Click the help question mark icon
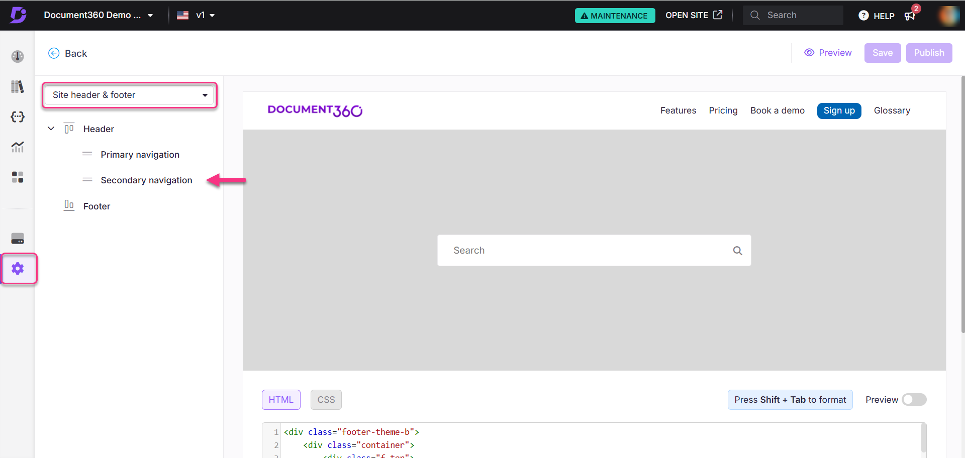Image resolution: width=965 pixels, height=458 pixels. [x=863, y=16]
